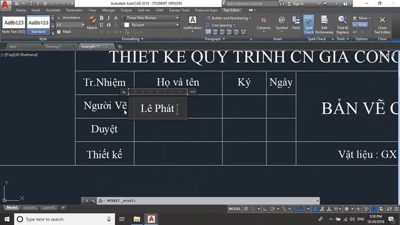Open the More options dropdown

point(362,18)
